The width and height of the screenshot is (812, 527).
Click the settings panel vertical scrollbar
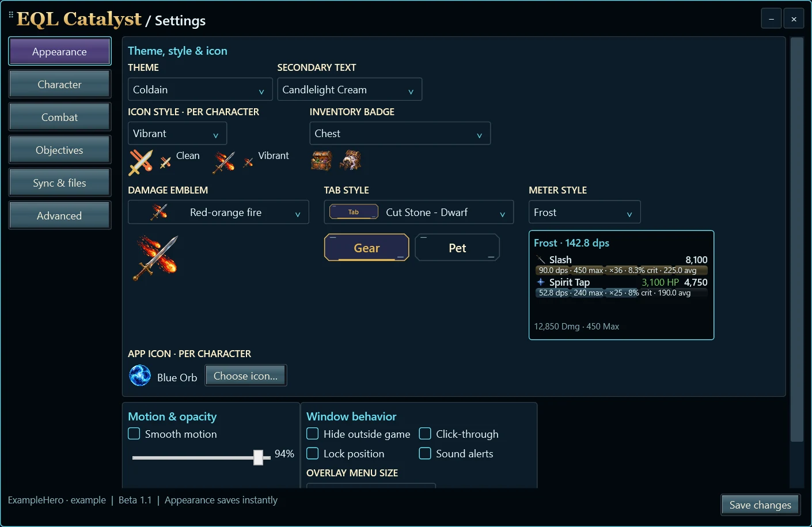(x=796, y=240)
